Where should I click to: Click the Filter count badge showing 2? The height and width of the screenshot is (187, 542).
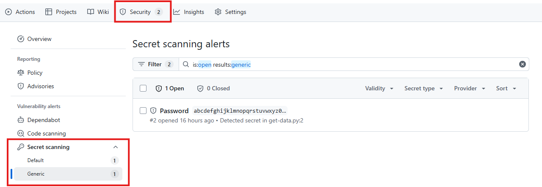[x=169, y=64]
